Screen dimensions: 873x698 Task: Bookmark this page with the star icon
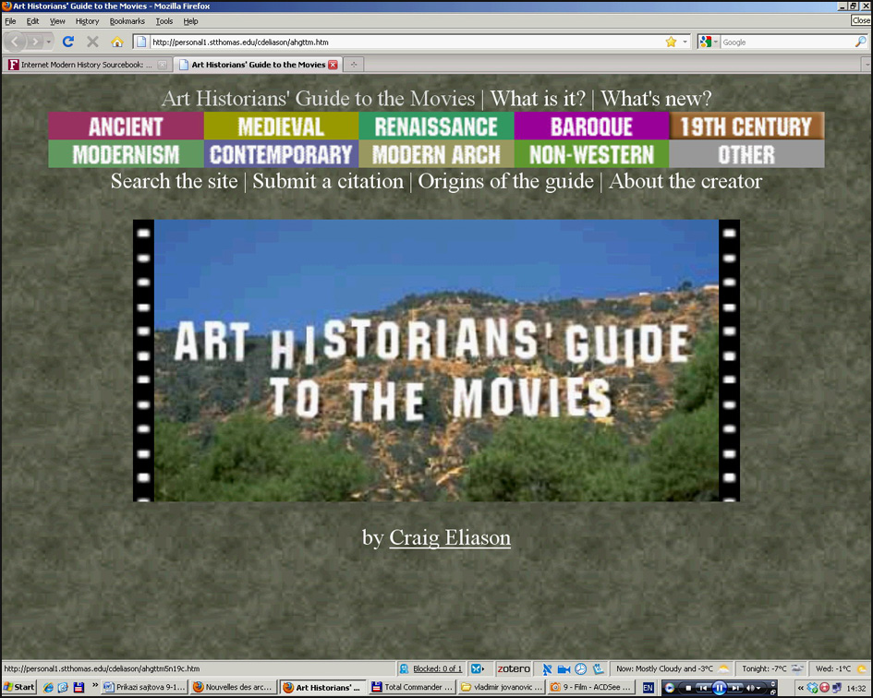(671, 42)
